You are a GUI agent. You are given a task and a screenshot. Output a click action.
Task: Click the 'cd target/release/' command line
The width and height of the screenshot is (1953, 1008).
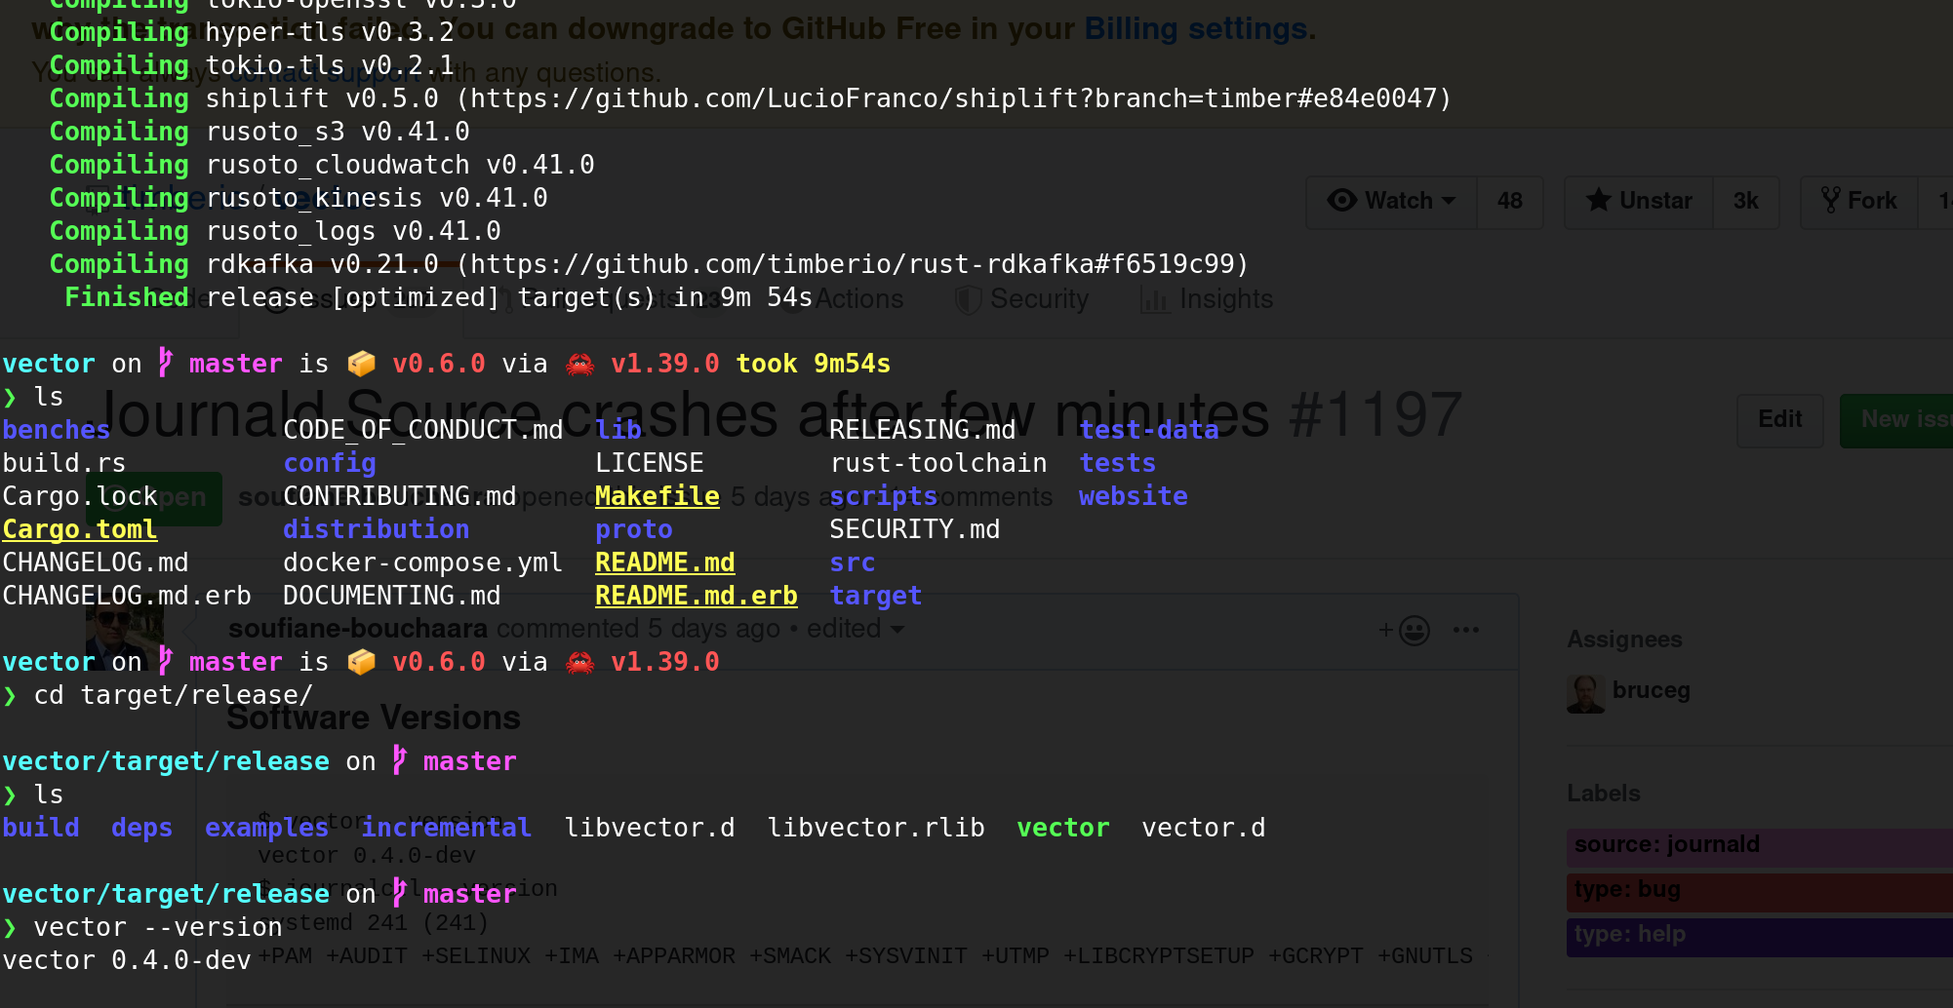coord(174,696)
